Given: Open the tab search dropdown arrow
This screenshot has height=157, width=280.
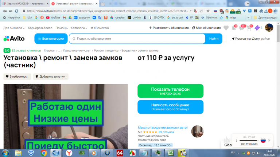Looking at the screenshot, I should pos(247,3).
